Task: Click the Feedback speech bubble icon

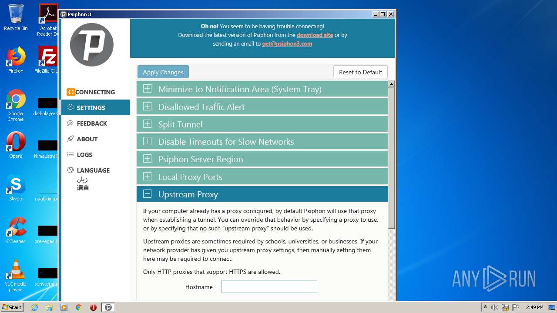Action: [x=70, y=123]
